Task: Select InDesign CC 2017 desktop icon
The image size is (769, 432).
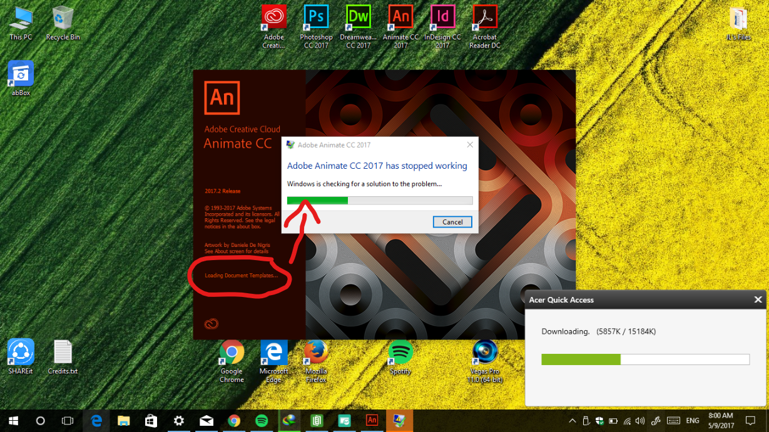Action: coord(442,27)
